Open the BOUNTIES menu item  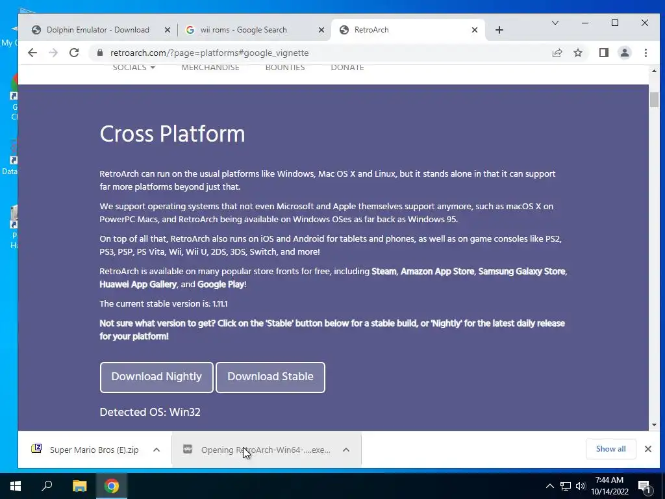coord(285,68)
